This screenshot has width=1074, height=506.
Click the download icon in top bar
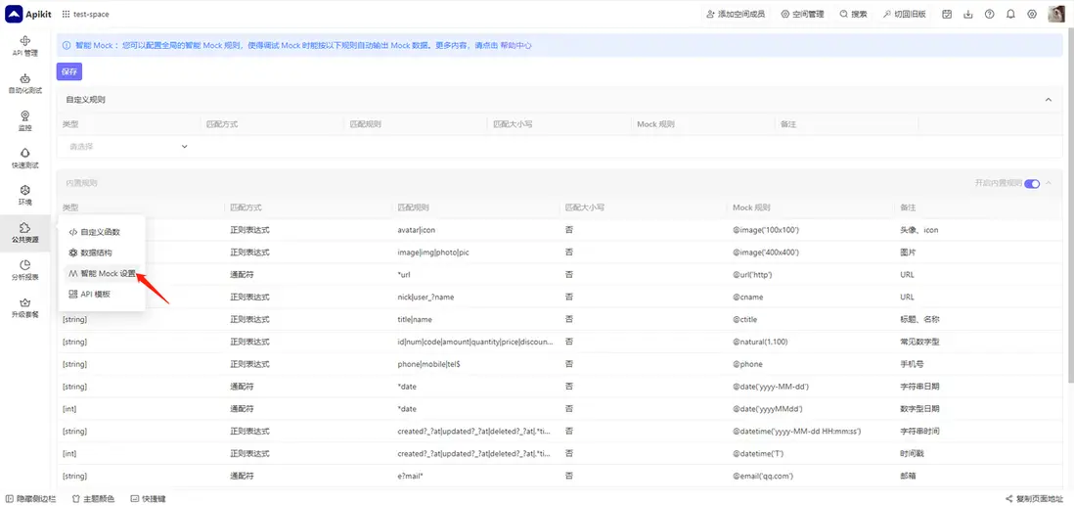pos(967,14)
